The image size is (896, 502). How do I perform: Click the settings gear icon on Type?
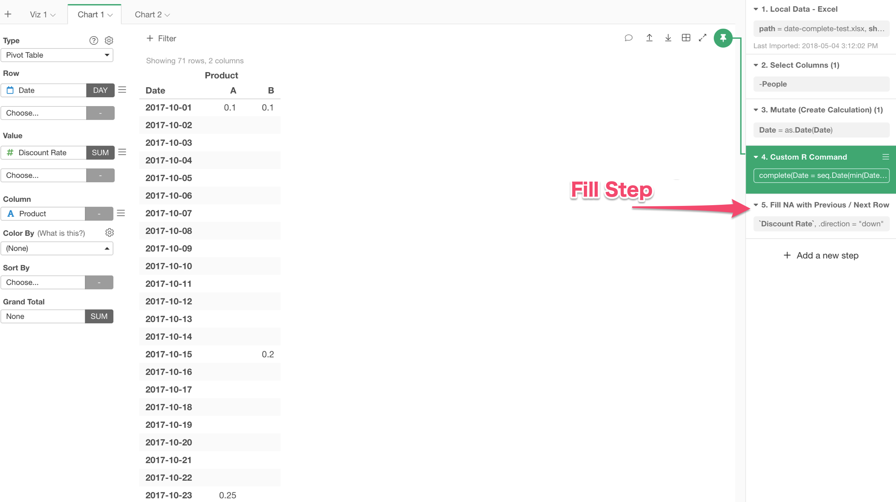(108, 40)
